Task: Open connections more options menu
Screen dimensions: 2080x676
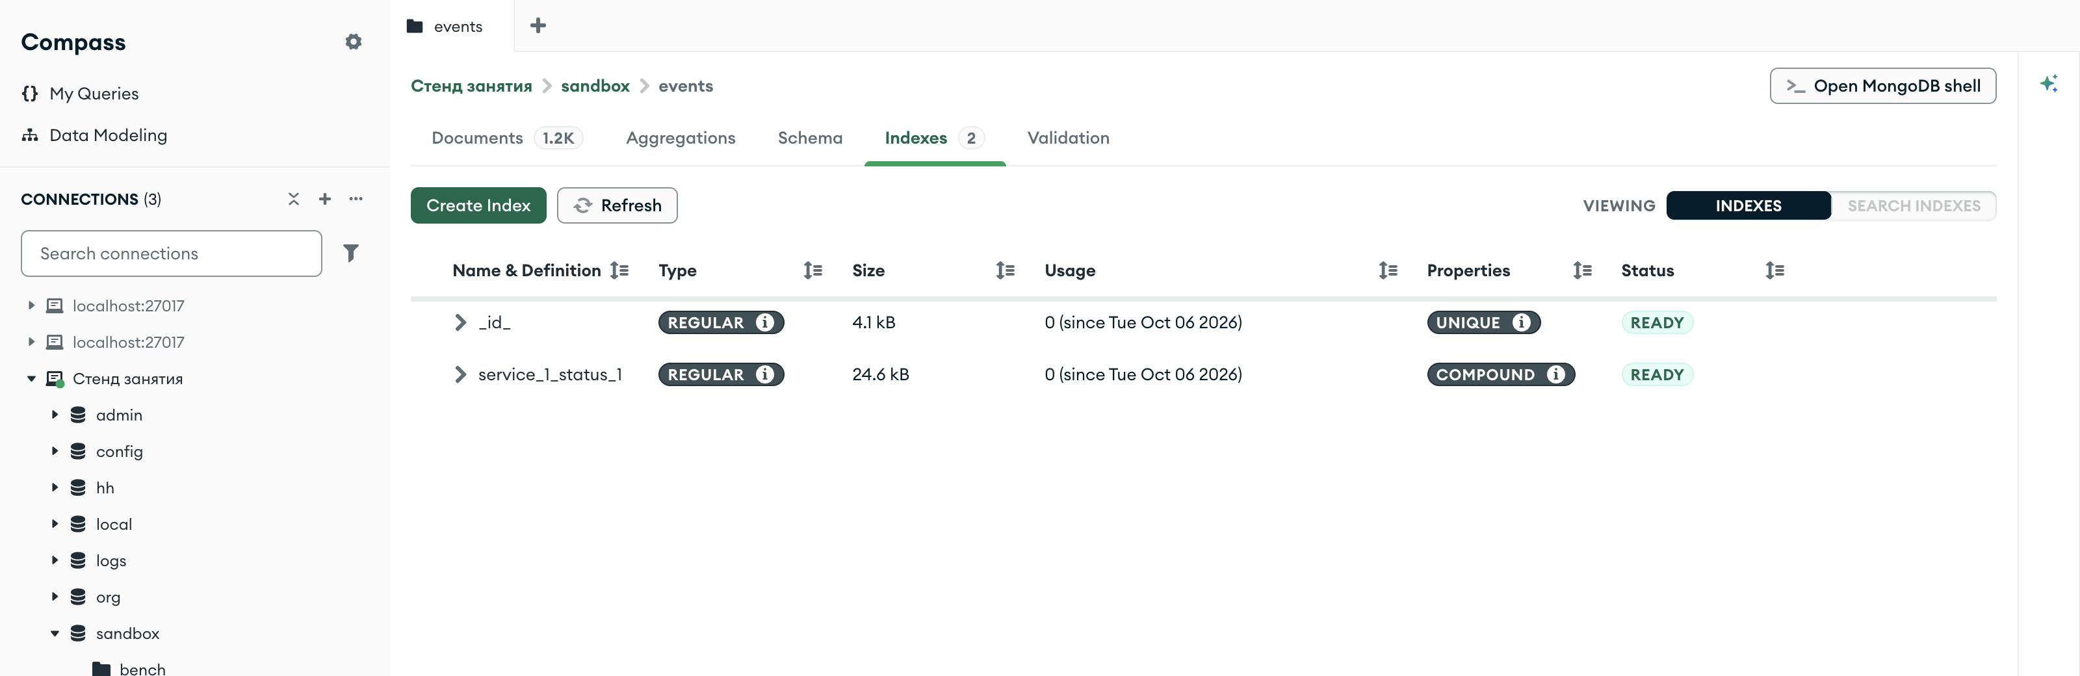Action: (x=356, y=199)
